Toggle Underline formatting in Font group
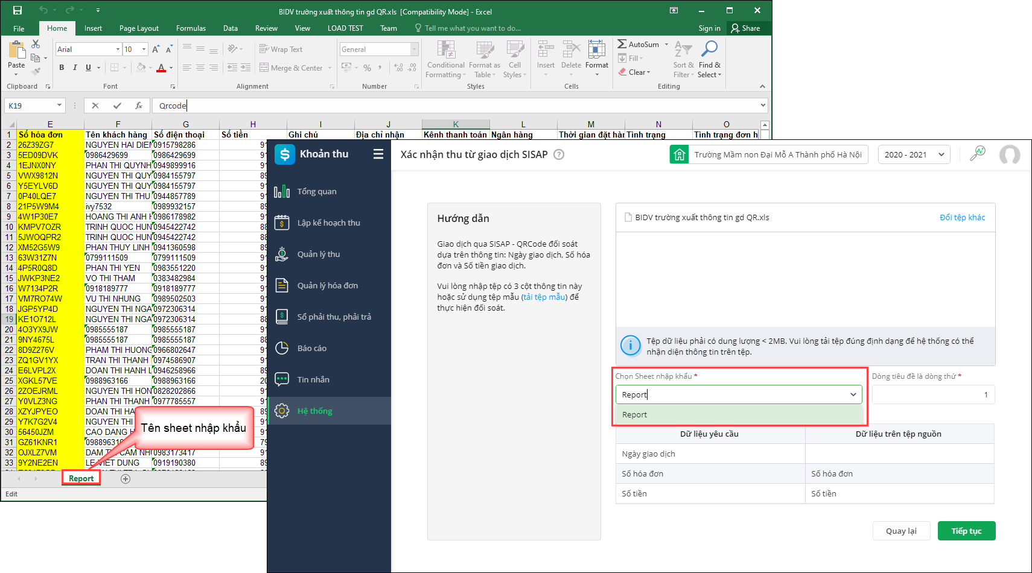1032x573 pixels. coord(88,68)
